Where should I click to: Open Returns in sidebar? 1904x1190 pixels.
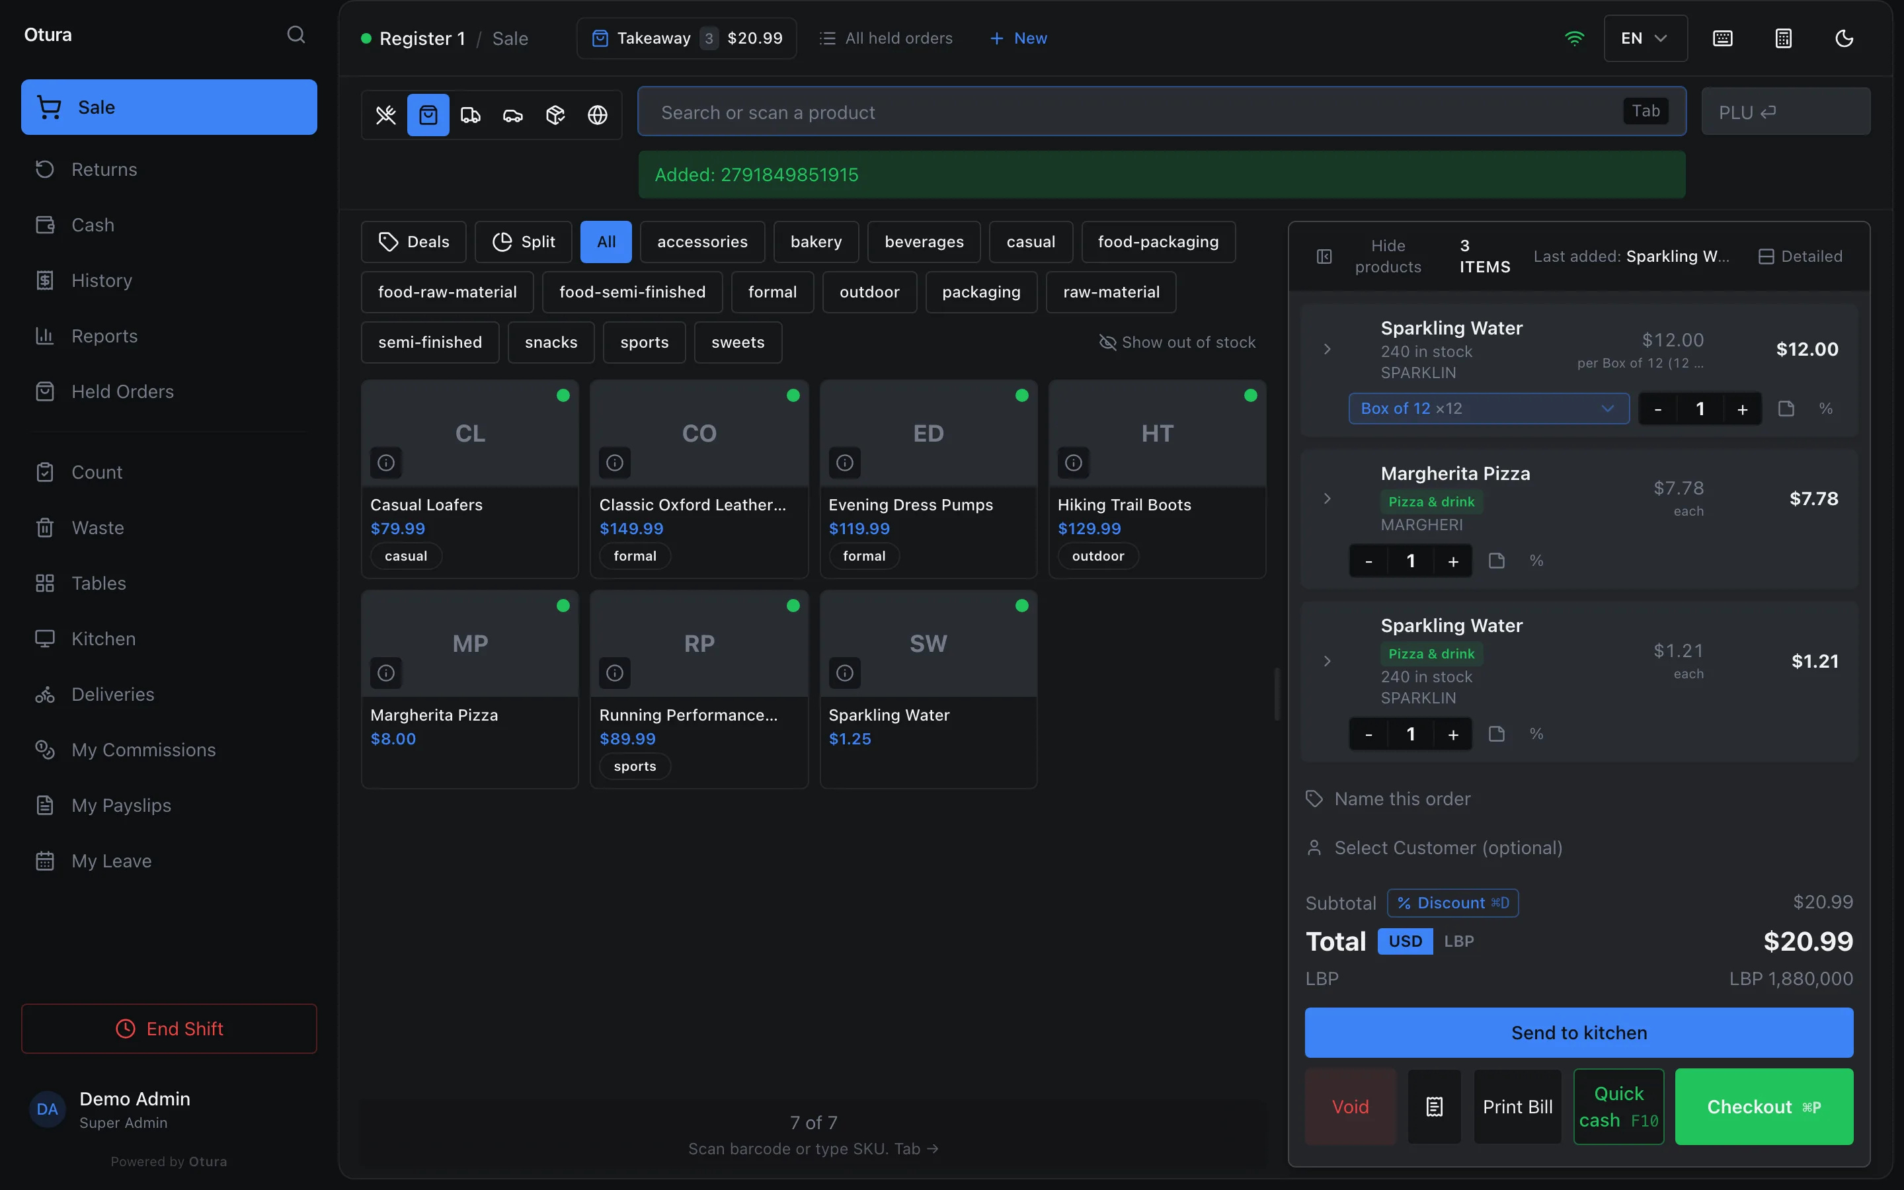[169, 169]
